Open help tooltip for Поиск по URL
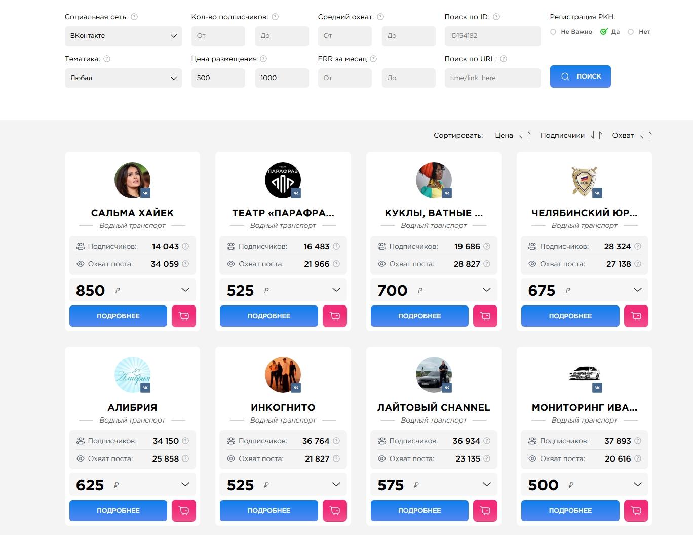 click(504, 59)
